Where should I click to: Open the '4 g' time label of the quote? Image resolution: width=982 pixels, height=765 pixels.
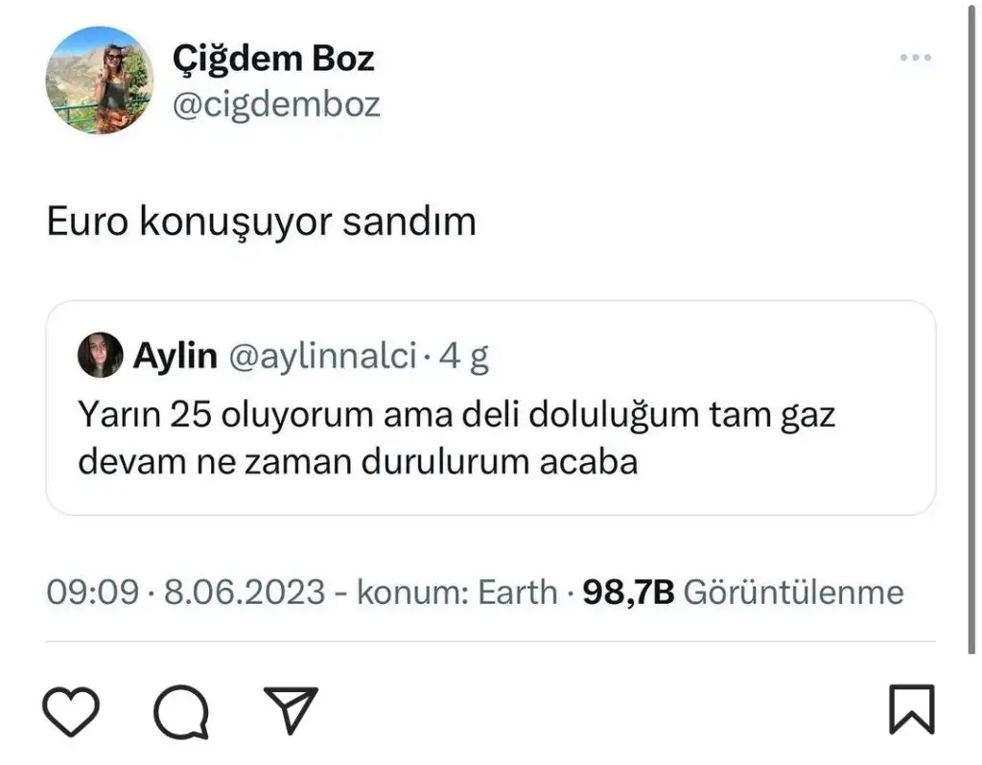pyautogui.click(x=463, y=357)
